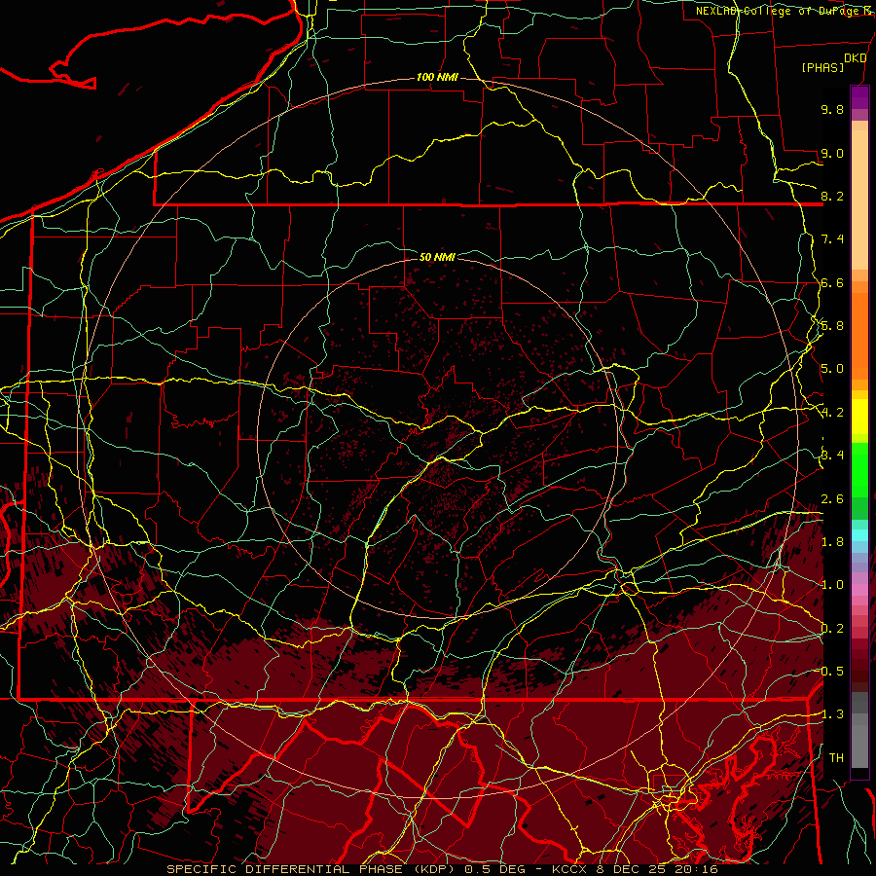Click the "50 NMI" range ring label
Image resolution: width=876 pixels, height=876 pixels.
[x=437, y=257]
